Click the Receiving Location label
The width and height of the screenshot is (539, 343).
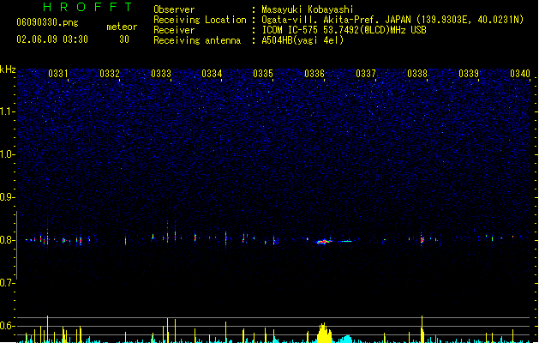click(x=200, y=20)
